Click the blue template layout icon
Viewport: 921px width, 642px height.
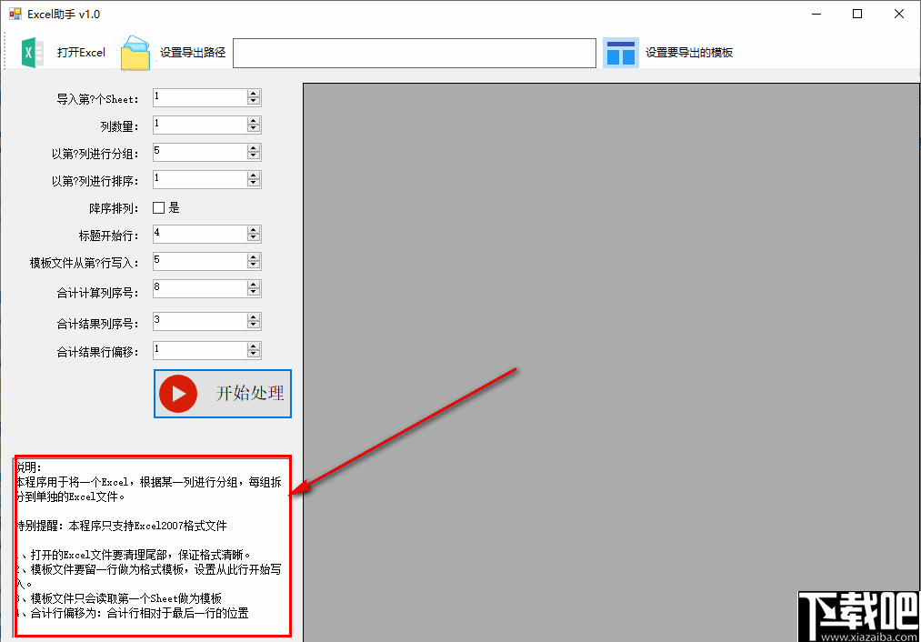tap(621, 53)
